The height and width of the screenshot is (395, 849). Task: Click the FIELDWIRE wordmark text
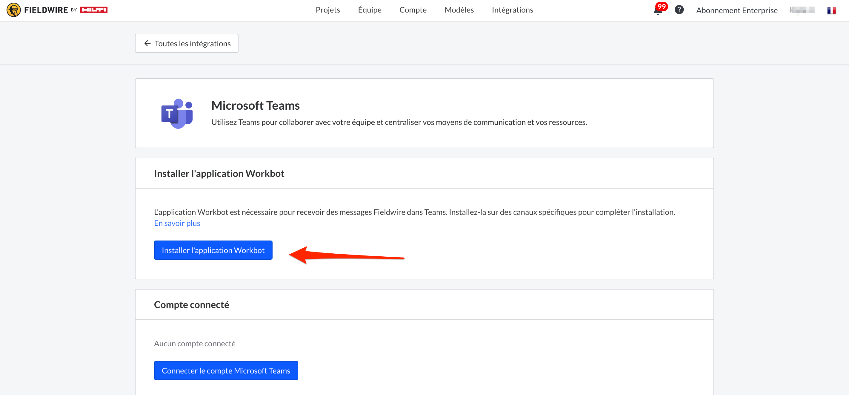(46, 10)
